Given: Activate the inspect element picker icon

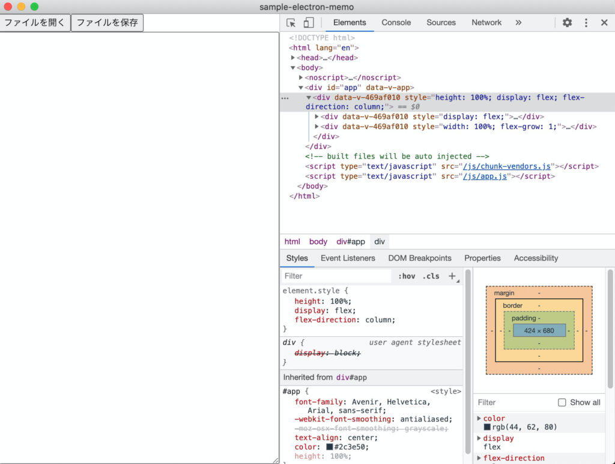Looking at the screenshot, I should (291, 23).
